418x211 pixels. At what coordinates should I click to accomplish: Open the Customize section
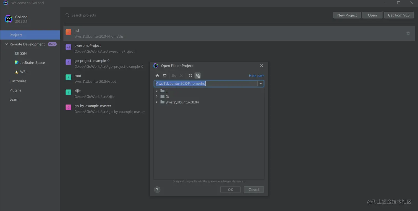(x=18, y=81)
